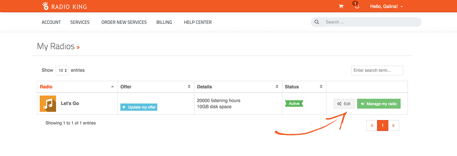Open the Hello, Galina! user dropdown
457x156 pixels.
[387, 6]
